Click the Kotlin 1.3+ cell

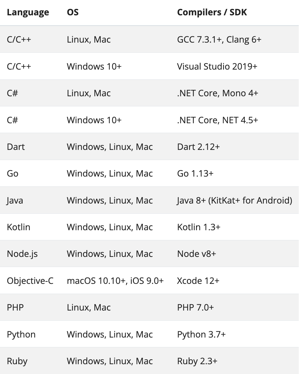(x=199, y=227)
